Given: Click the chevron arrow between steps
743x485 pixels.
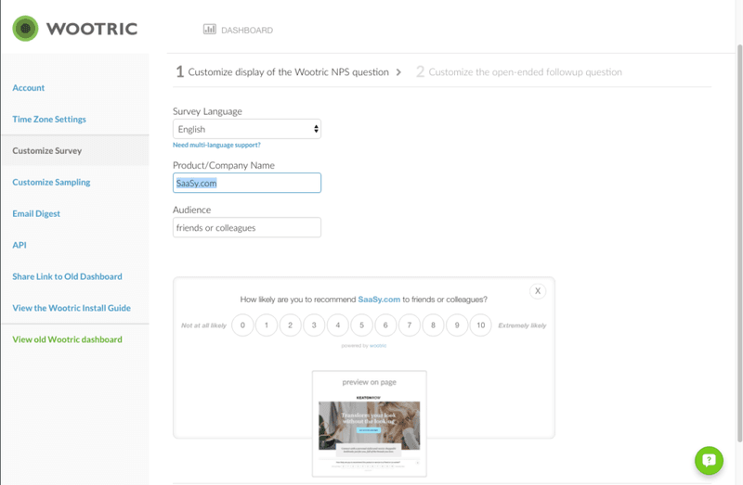Looking at the screenshot, I should click(x=399, y=71).
